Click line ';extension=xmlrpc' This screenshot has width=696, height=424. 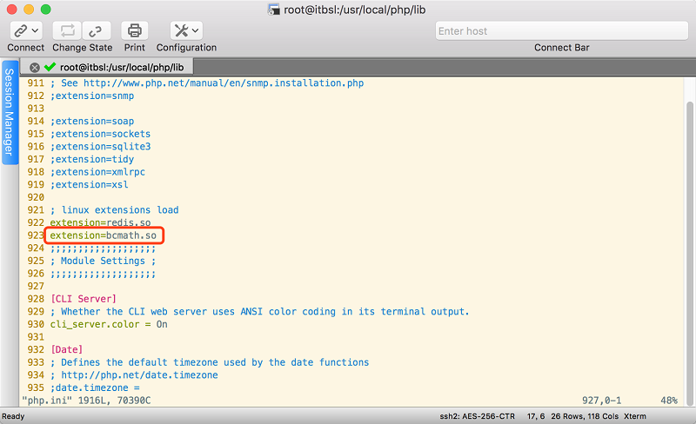coord(97,172)
